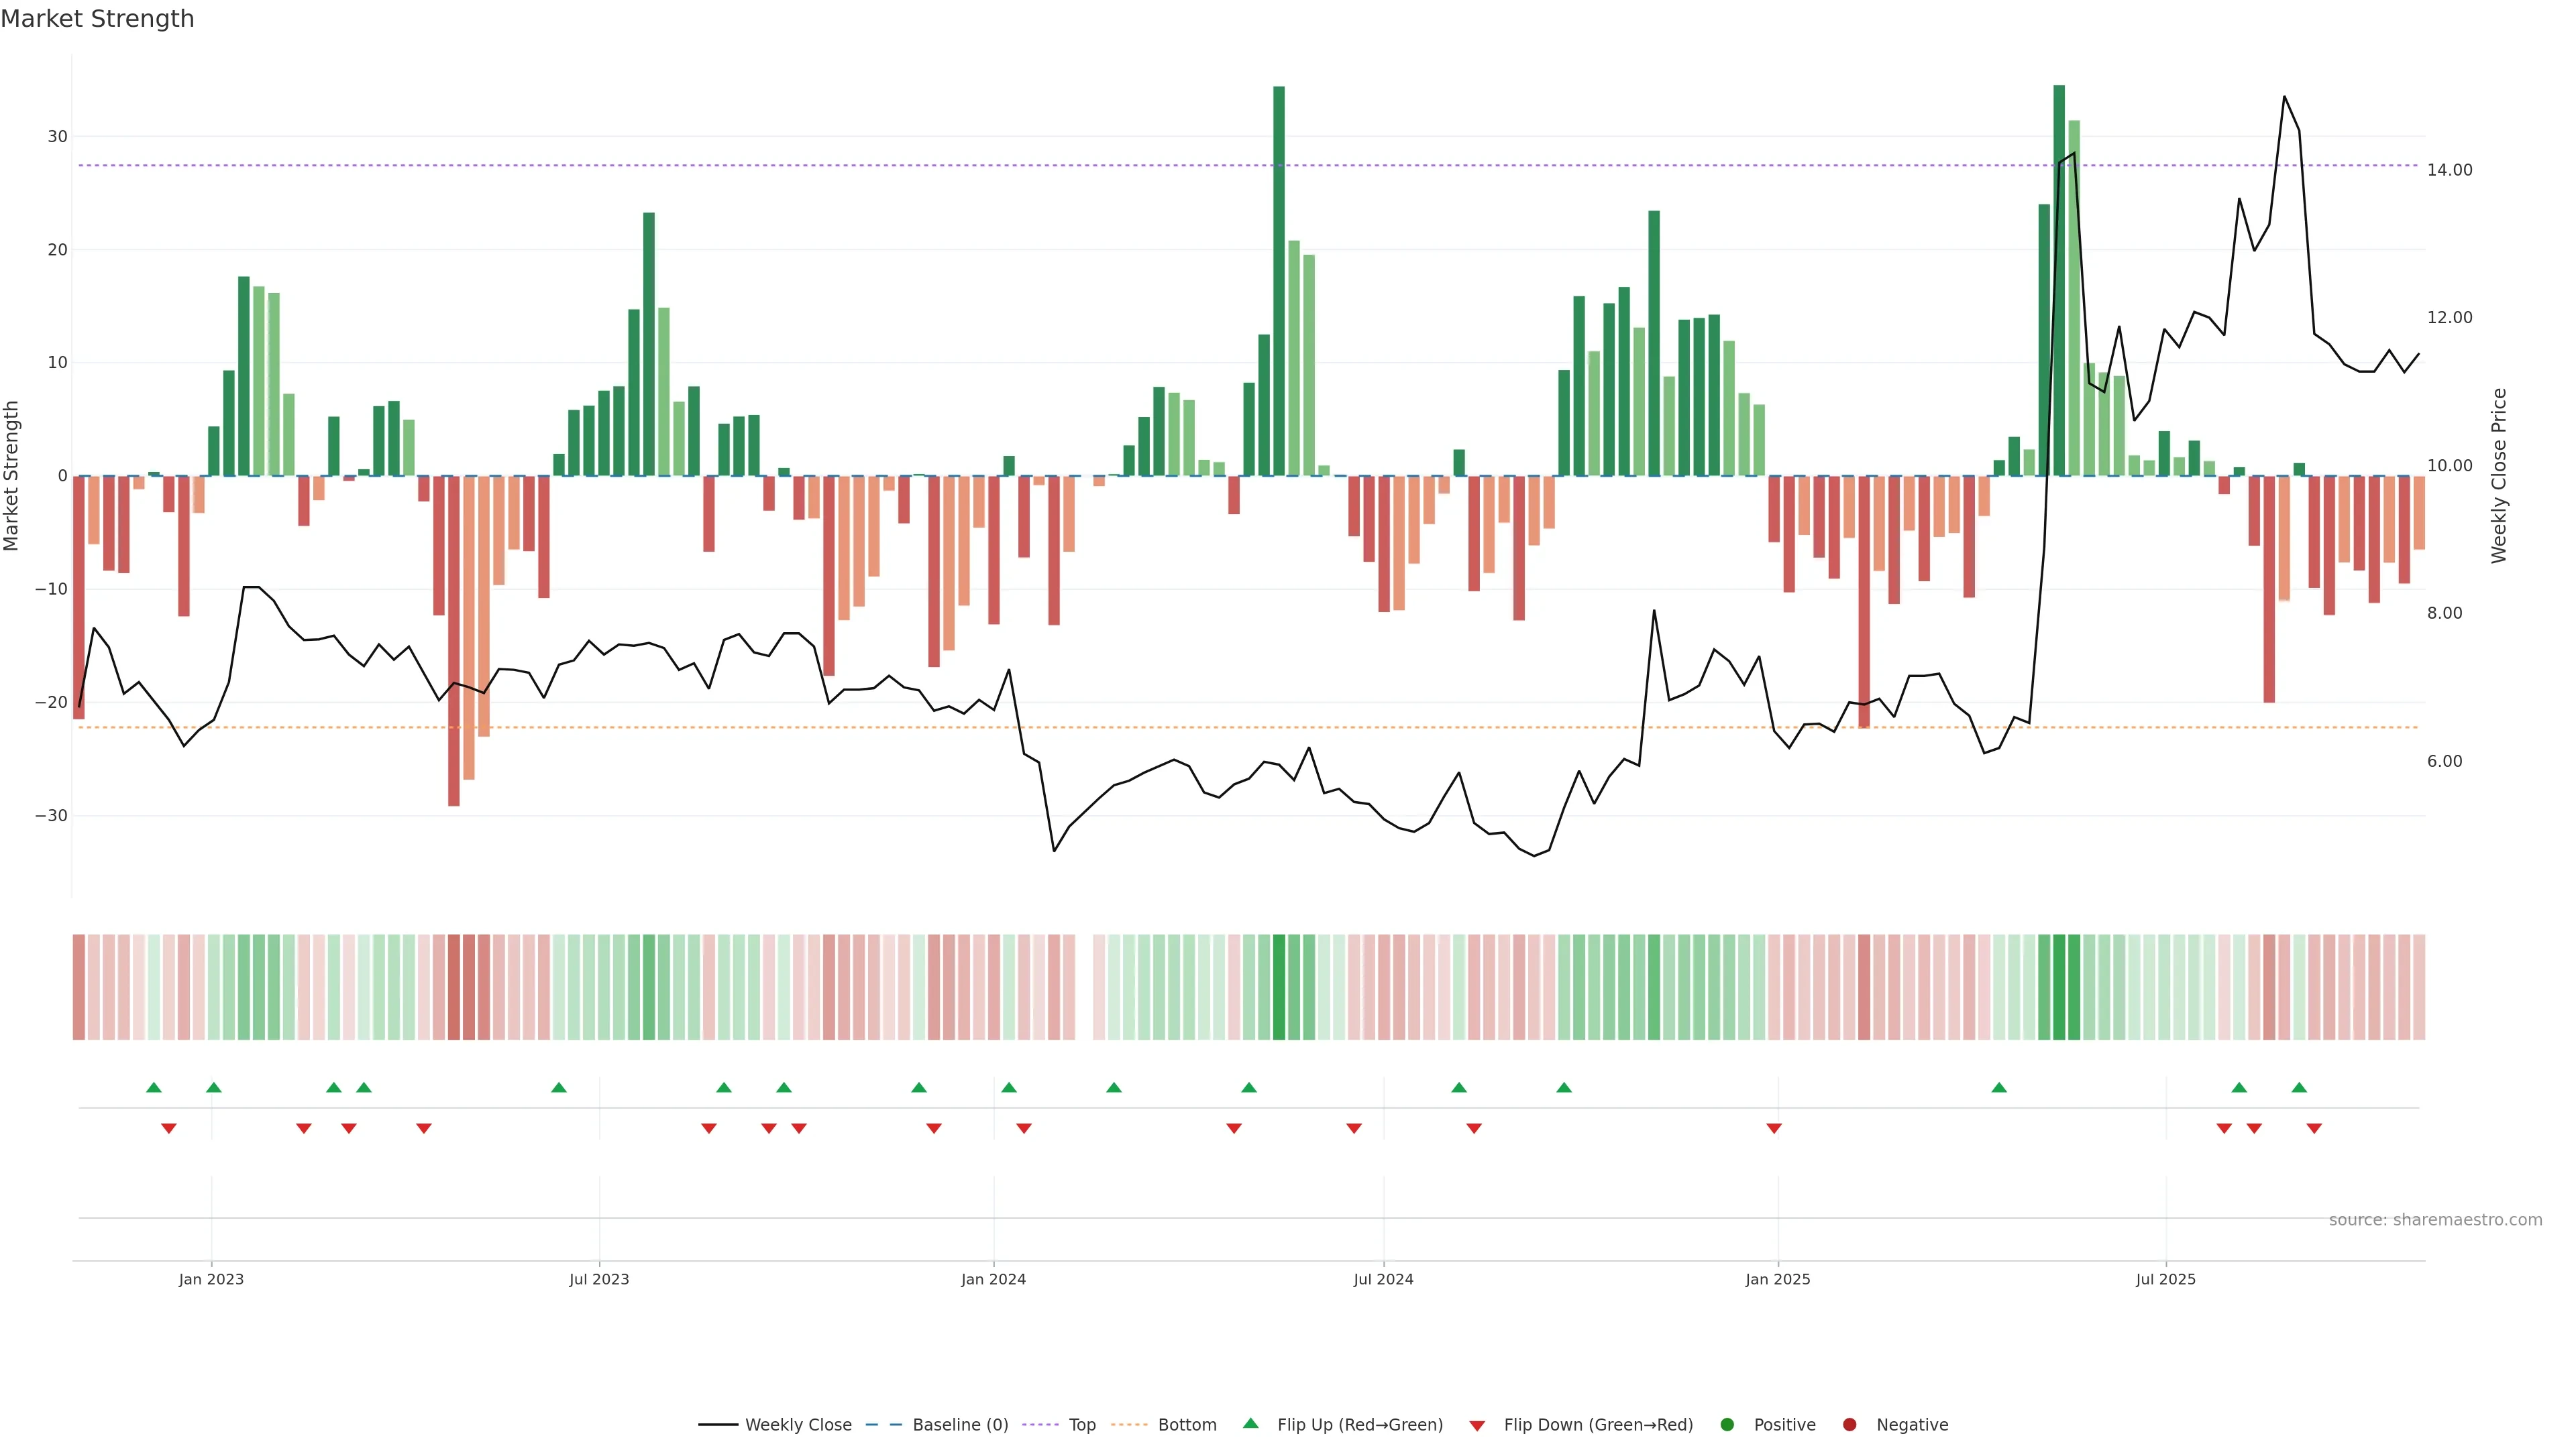The width and height of the screenshot is (2576, 1448).
Task: Click the Flip Up green triangle legend icon
Action: (1250, 1423)
